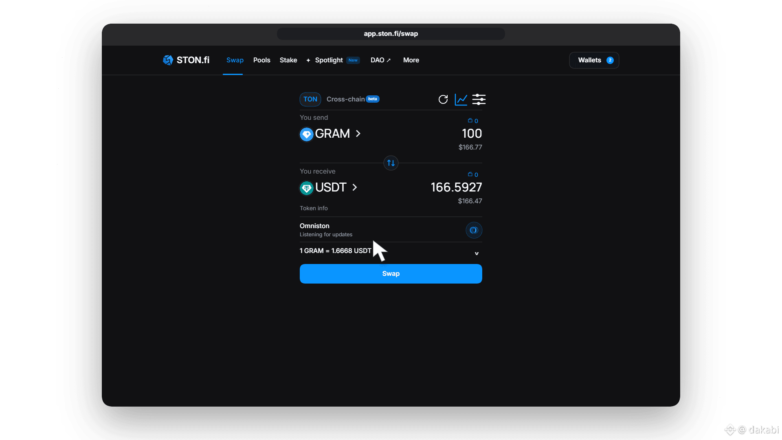The width and height of the screenshot is (782, 440).
Task: Open Spotlight section
Action: (333, 60)
